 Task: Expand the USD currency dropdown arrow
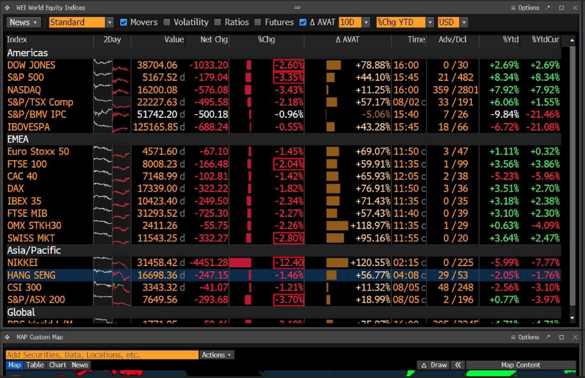coord(464,22)
